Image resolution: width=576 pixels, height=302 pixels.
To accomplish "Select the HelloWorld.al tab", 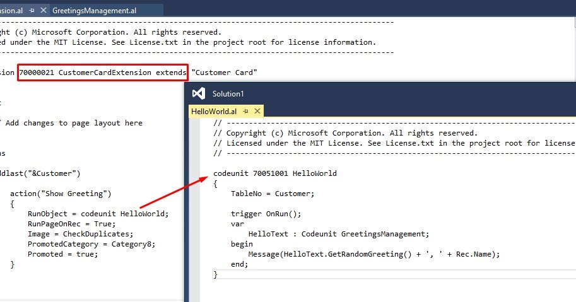I will pyautogui.click(x=214, y=111).
